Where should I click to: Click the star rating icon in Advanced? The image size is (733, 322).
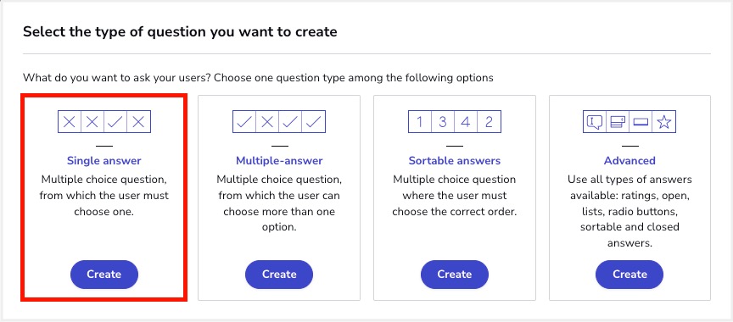tap(664, 122)
